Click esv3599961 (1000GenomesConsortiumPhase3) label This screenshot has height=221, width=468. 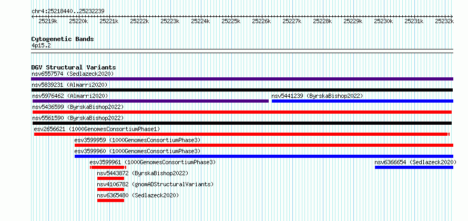[152, 162]
